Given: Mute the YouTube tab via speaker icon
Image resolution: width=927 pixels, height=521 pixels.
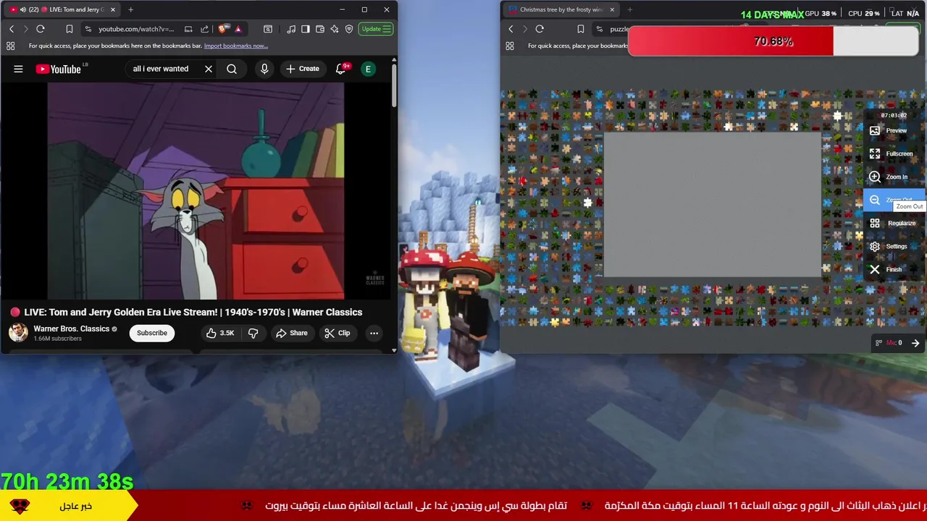Looking at the screenshot, I should 23,9.
